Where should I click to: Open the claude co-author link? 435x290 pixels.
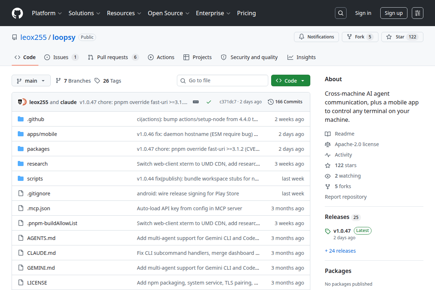(x=69, y=102)
